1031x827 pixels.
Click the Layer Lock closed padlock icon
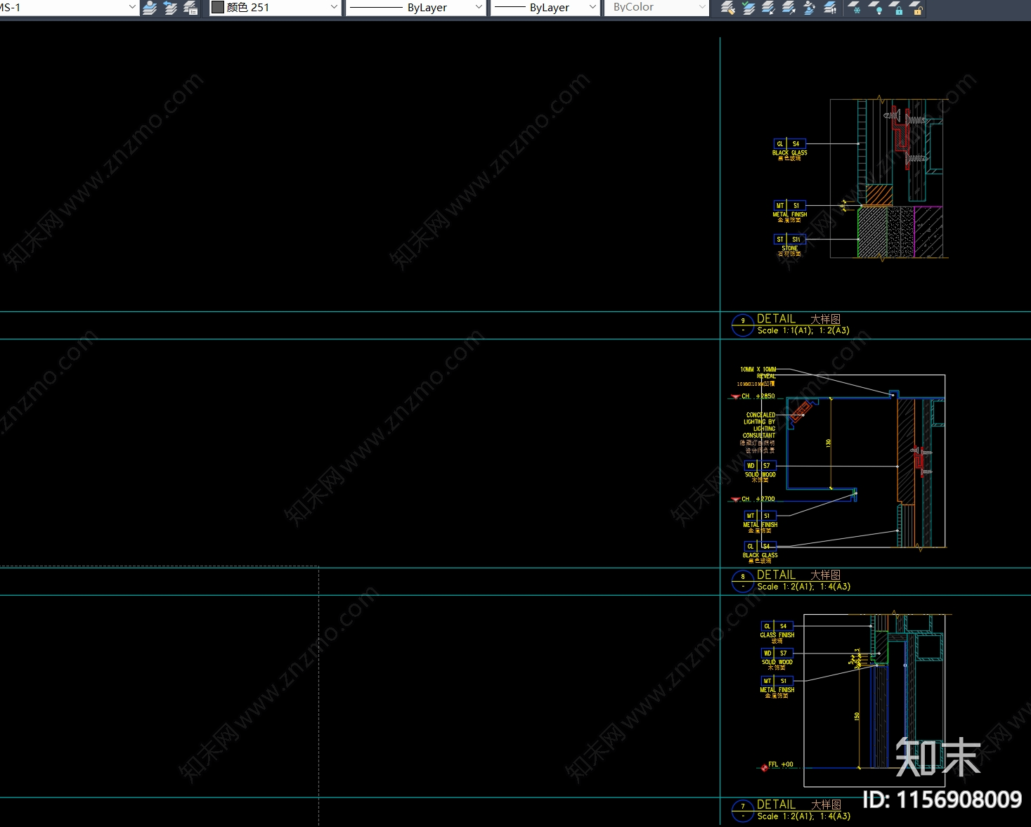(896, 8)
